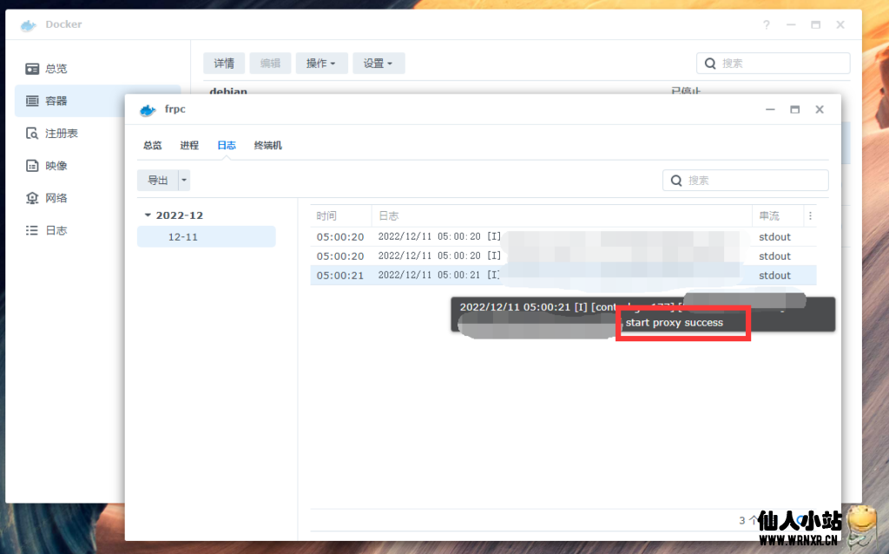Click the search magnifier in the log panel
The height and width of the screenshot is (554, 889).
click(x=676, y=181)
